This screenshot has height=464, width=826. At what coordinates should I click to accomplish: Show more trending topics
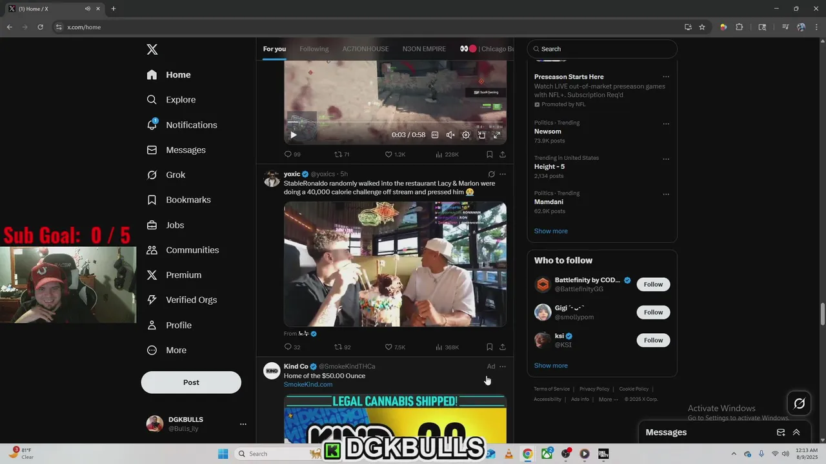coord(551,231)
